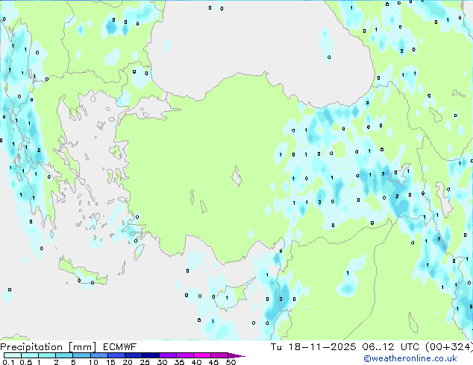This screenshot has height=365, width=473.
Task: Click the '06..12 UTC' time range text
Action: (391, 347)
